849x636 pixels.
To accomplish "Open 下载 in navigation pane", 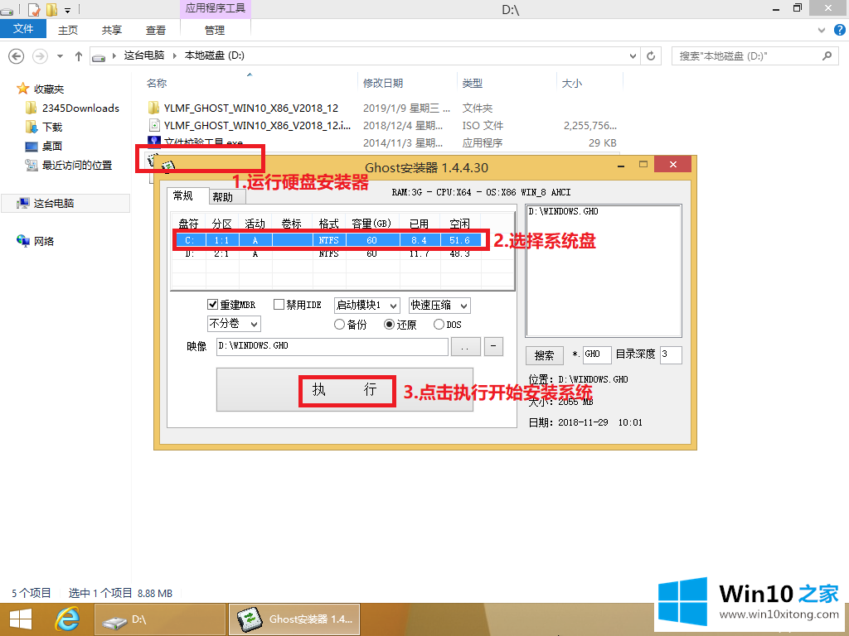I will (52, 127).
